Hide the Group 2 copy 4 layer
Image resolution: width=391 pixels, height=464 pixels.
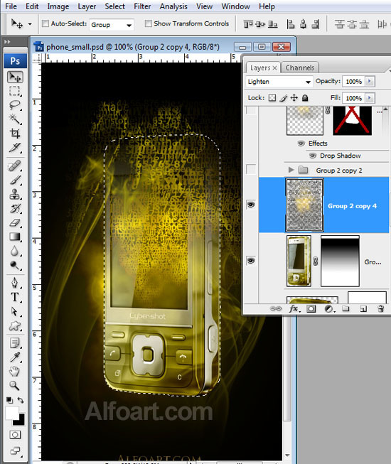point(251,205)
